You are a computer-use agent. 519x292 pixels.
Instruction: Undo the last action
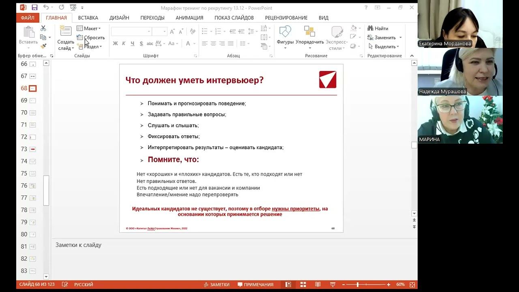pos(46,7)
